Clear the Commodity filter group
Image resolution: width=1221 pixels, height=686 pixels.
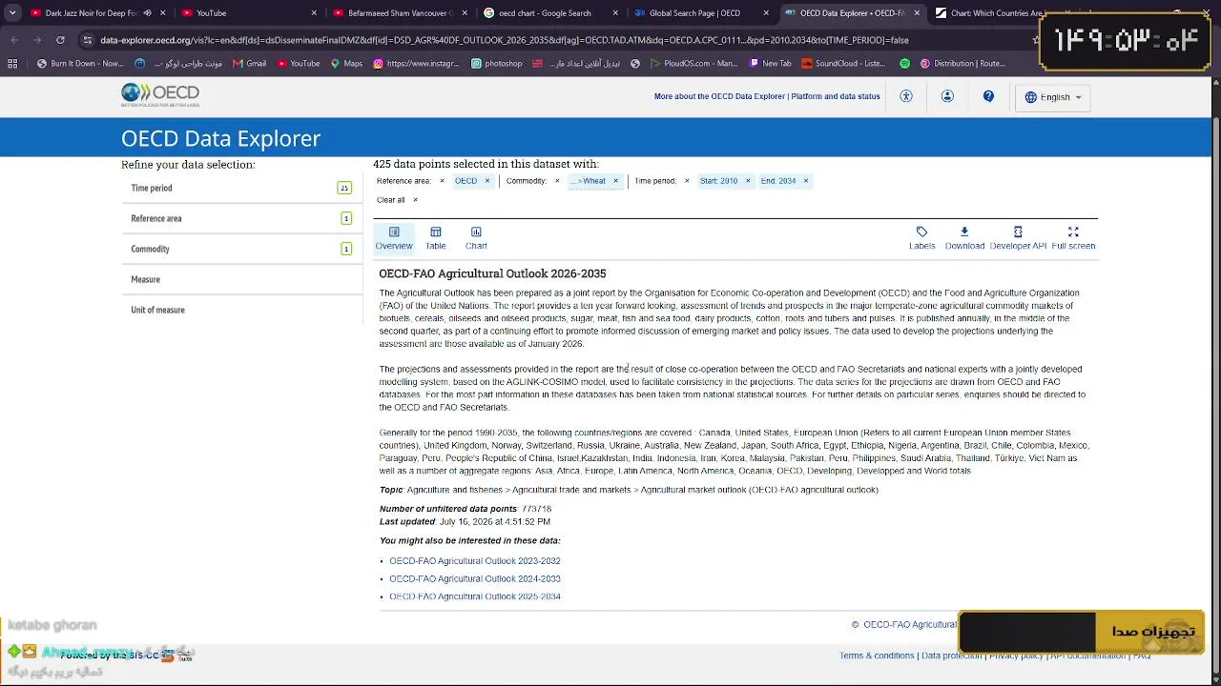(x=557, y=181)
